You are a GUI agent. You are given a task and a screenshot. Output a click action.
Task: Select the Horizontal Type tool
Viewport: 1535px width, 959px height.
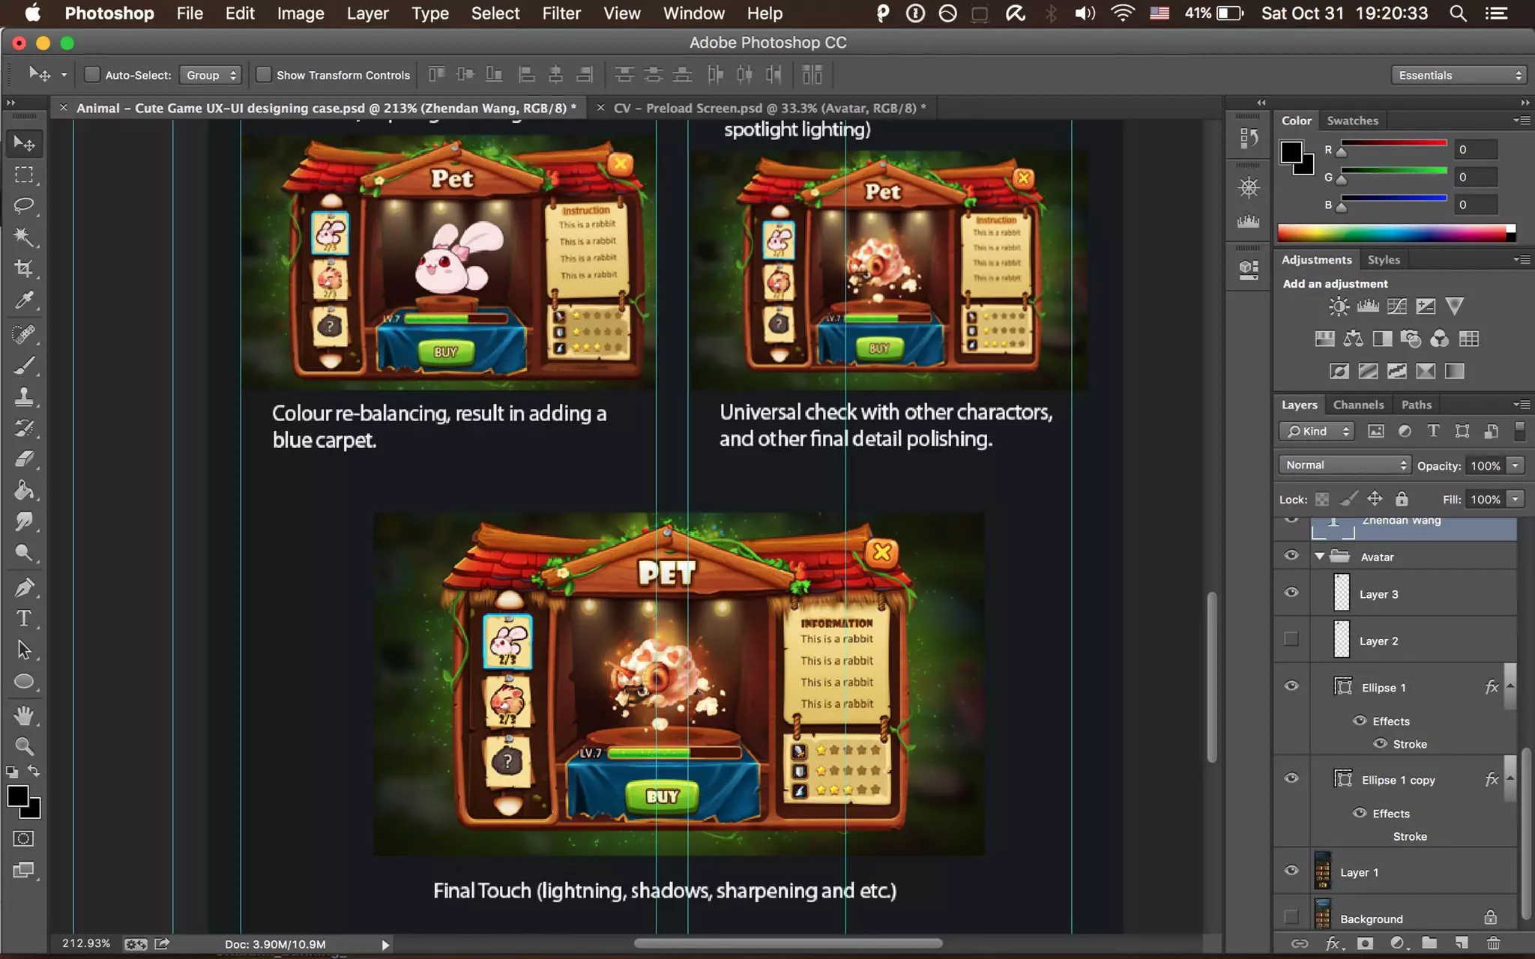tap(24, 619)
